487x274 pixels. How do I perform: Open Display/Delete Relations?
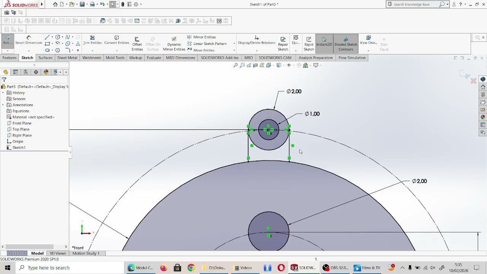pos(256,40)
